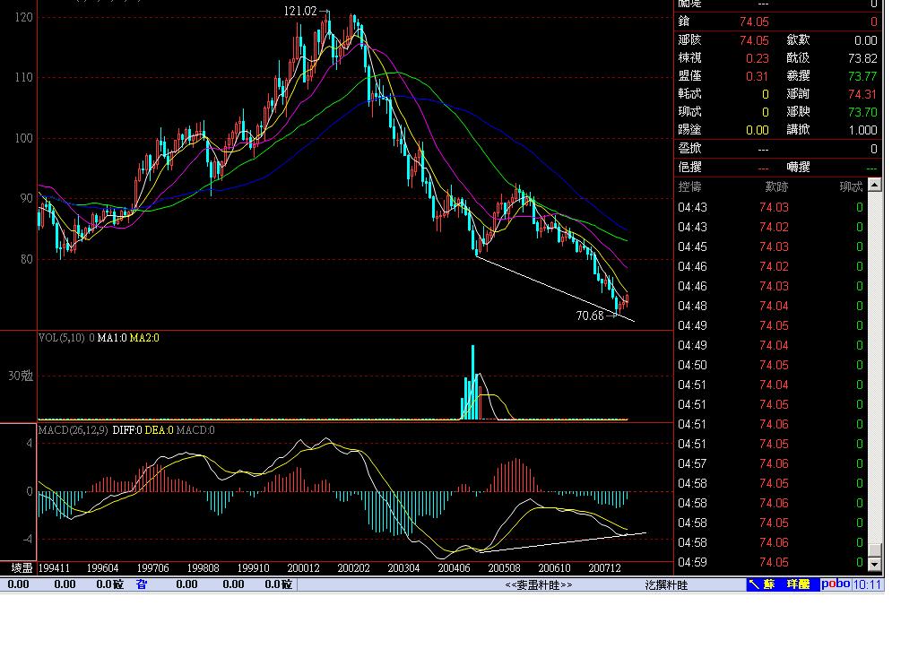Screen dimensions: 918x666
Task: Click the 90 price axis label
Action: pos(26,198)
